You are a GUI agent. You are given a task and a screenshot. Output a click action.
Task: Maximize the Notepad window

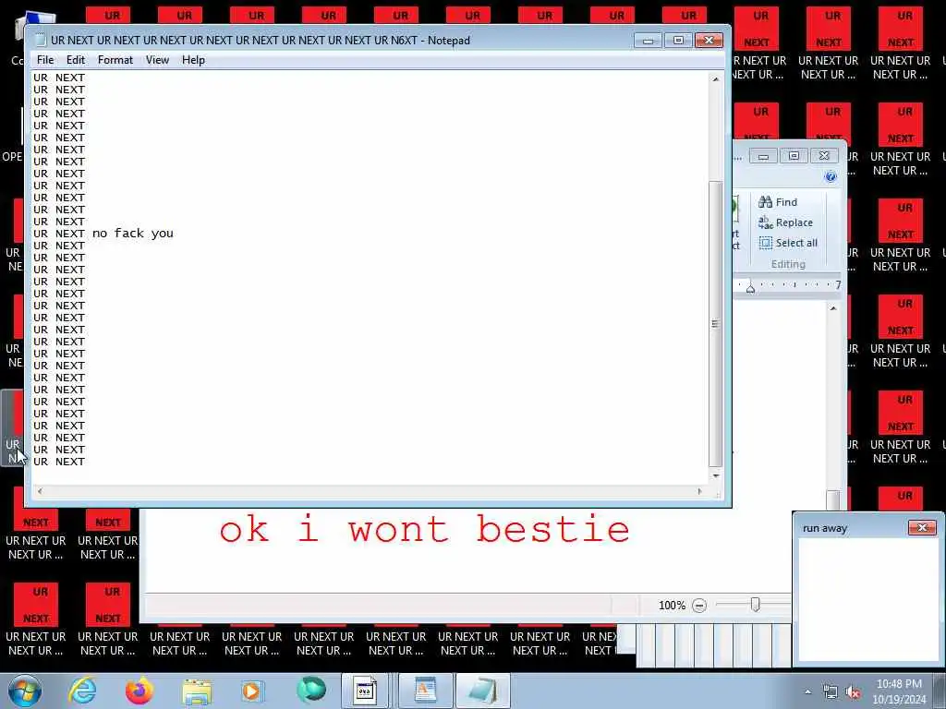point(678,41)
